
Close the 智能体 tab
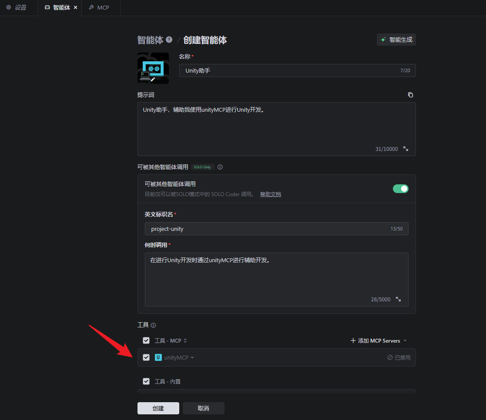tap(76, 8)
